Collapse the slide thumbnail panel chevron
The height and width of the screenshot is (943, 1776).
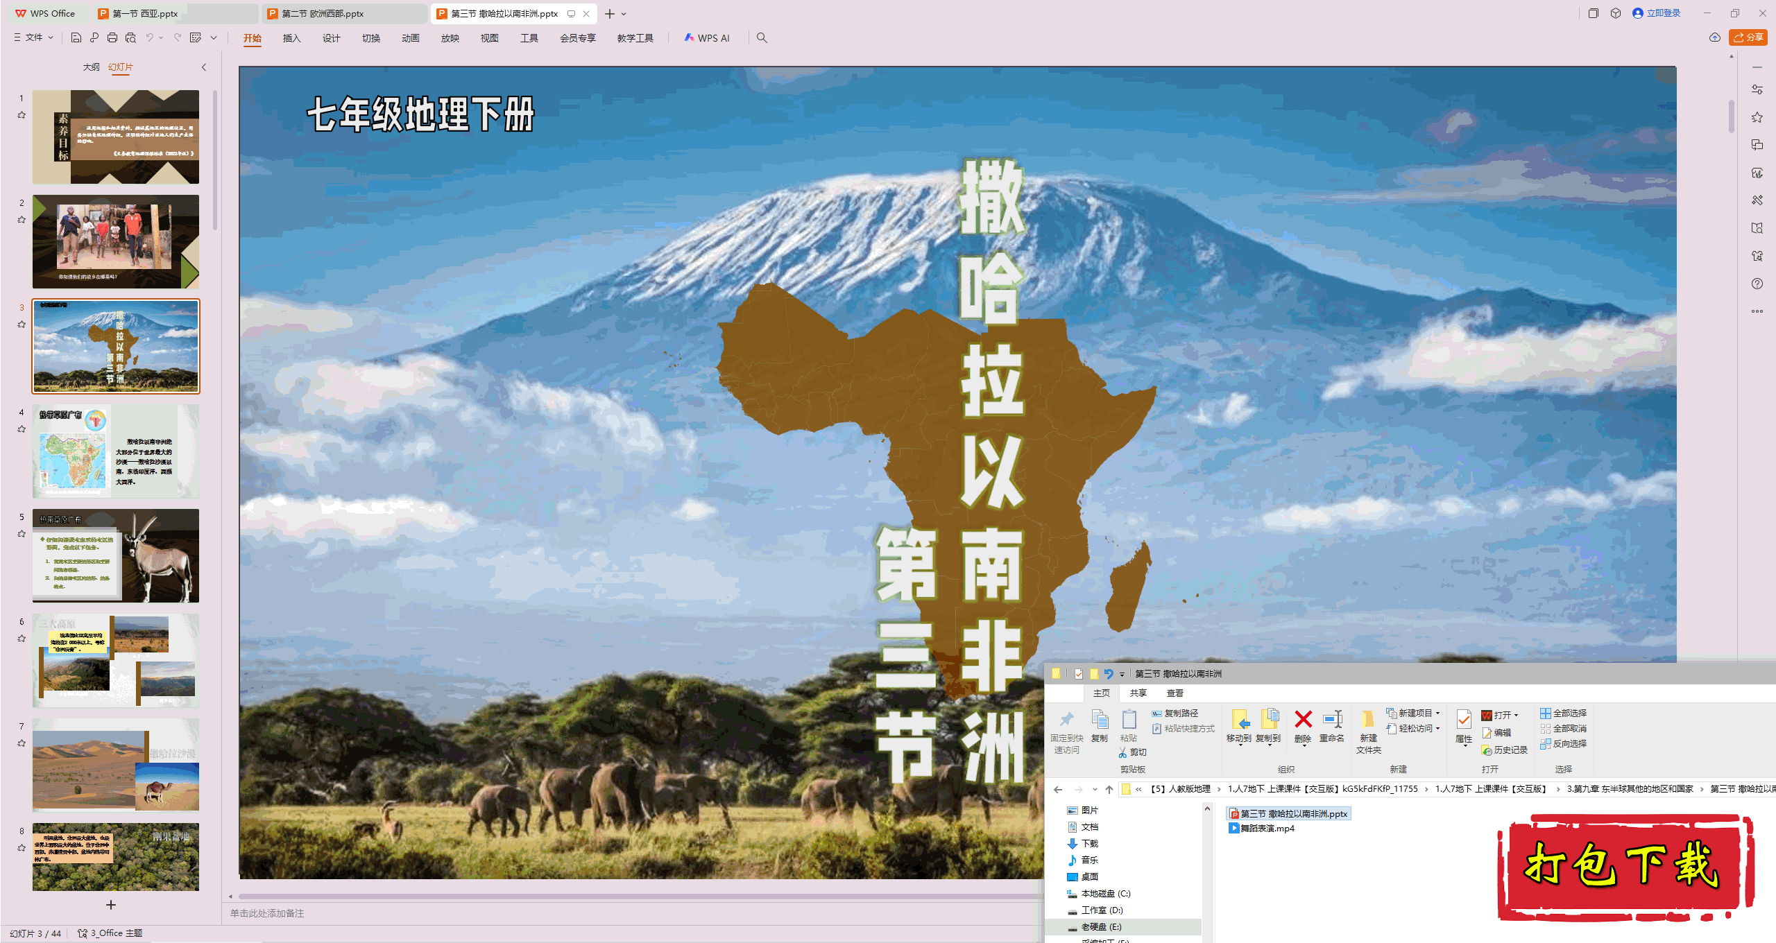(204, 67)
